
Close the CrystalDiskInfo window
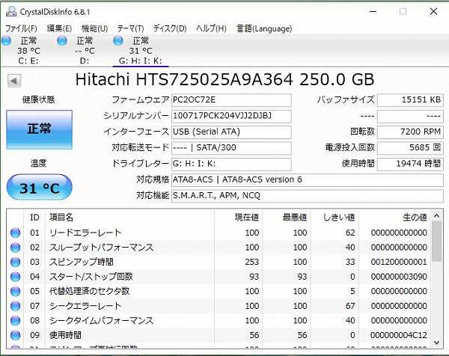pyautogui.click(x=433, y=12)
